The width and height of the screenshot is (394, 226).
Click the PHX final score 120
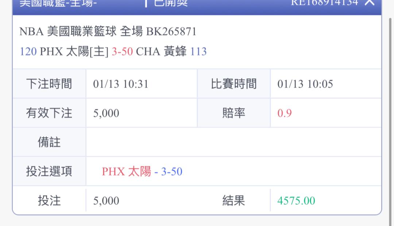(x=28, y=52)
